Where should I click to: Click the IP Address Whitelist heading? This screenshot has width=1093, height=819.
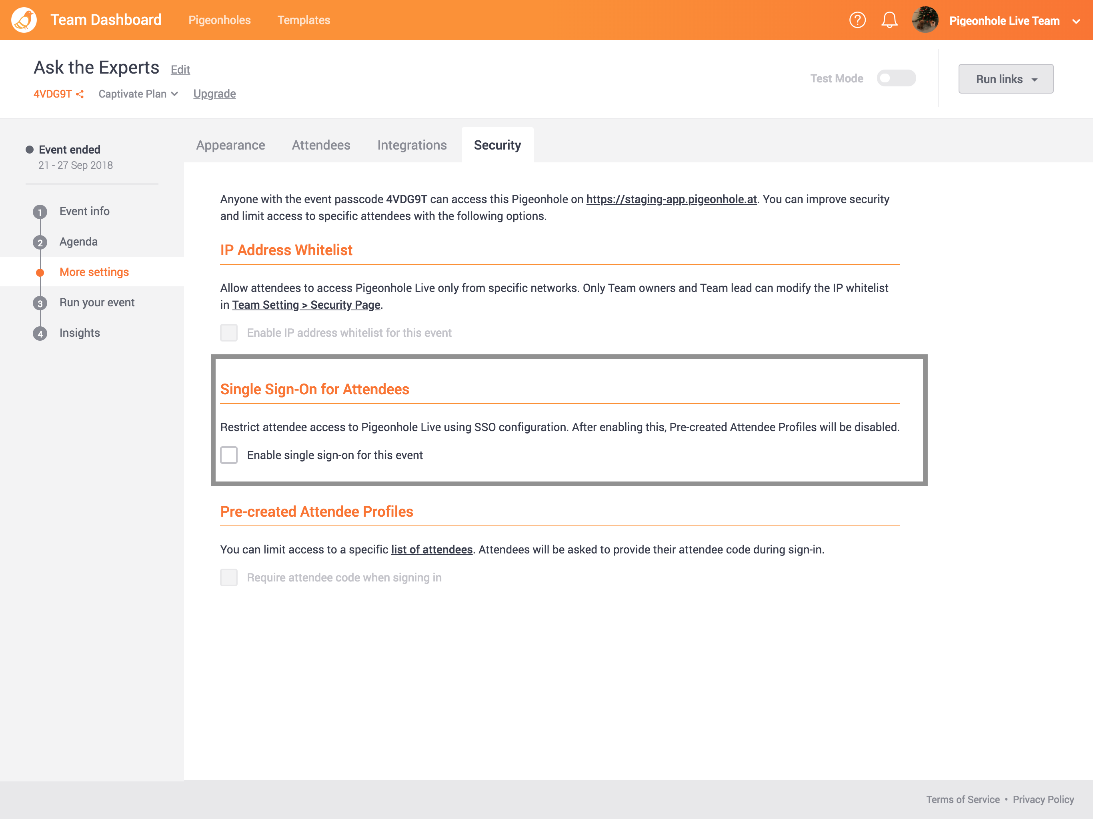[x=286, y=250]
